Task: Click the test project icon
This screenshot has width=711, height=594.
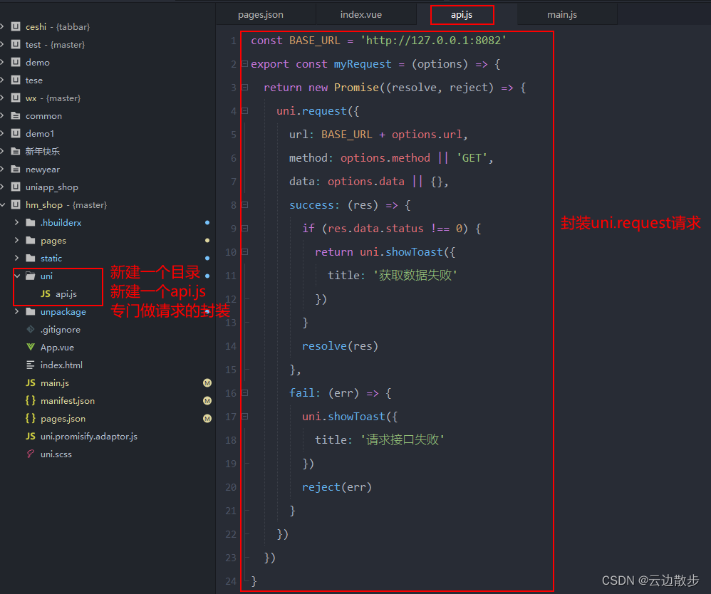Action: pyautogui.click(x=16, y=44)
